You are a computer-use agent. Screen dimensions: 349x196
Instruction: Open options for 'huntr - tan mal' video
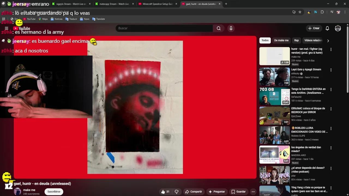coord(331,50)
